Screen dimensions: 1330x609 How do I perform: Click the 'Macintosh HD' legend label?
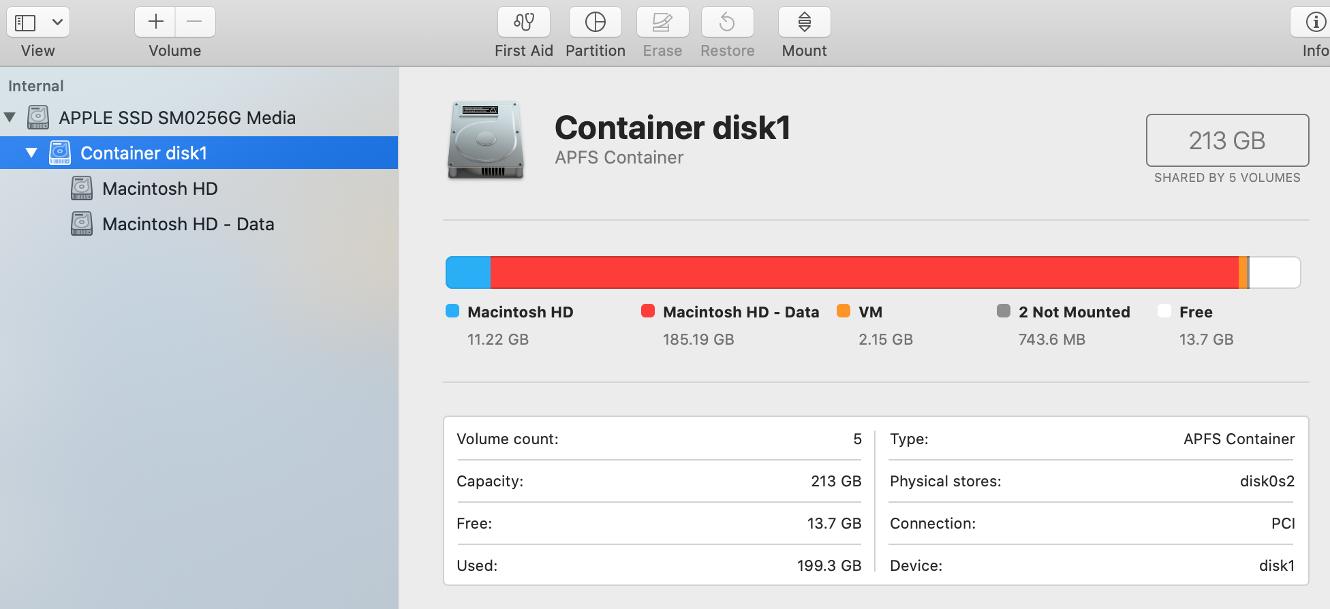pos(521,312)
